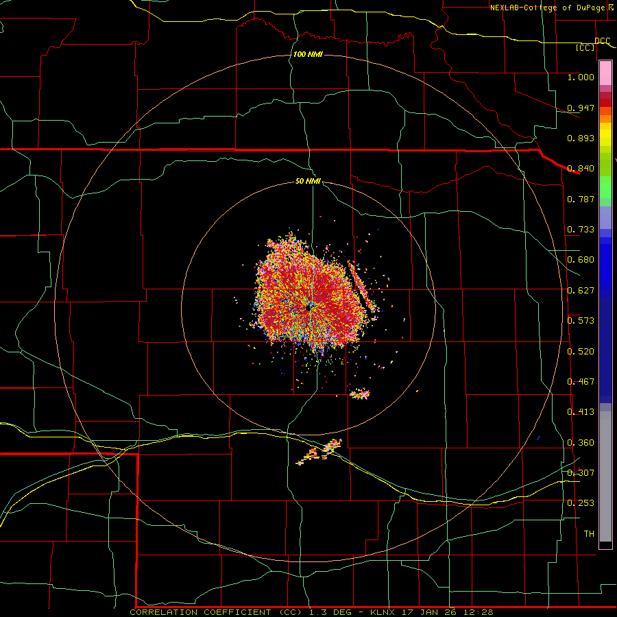Viewport: 617px width, 617px height.
Task: Click the 0.520 scale value
Action: click(581, 352)
